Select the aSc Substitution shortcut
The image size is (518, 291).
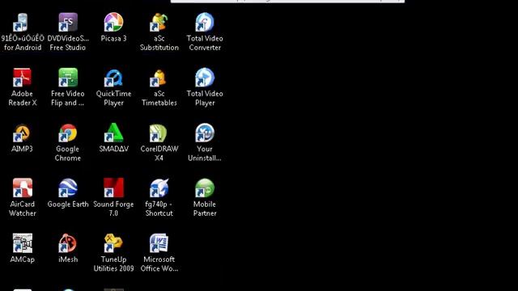coord(159,23)
